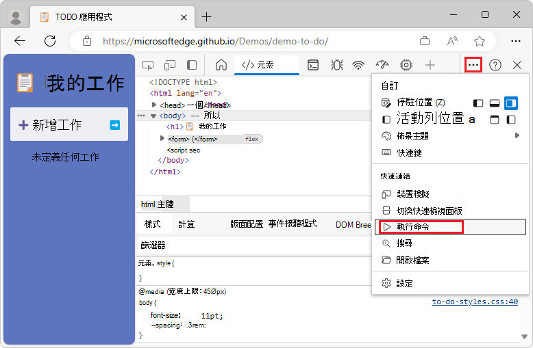
Task: Close DevTools with the X icon
Action: (517, 65)
